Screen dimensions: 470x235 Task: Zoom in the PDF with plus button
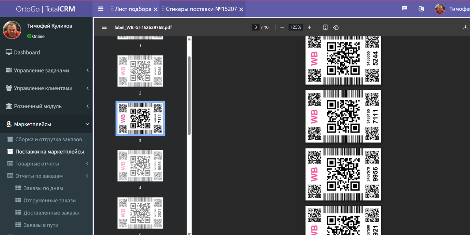tap(309, 27)
